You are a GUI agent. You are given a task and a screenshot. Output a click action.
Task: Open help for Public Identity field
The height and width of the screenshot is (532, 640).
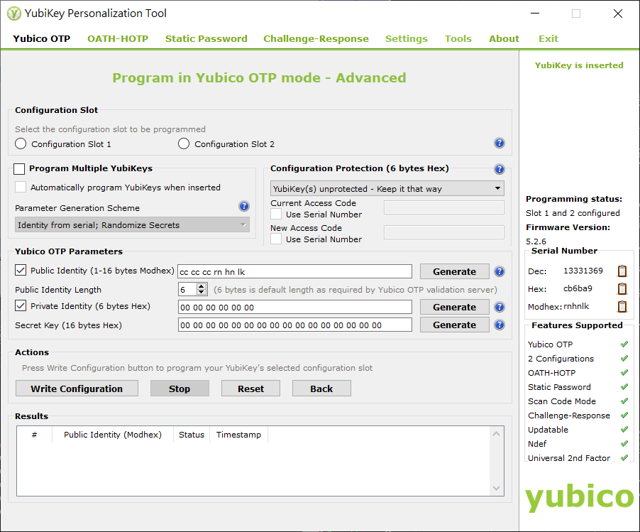(x=500, y=271)
